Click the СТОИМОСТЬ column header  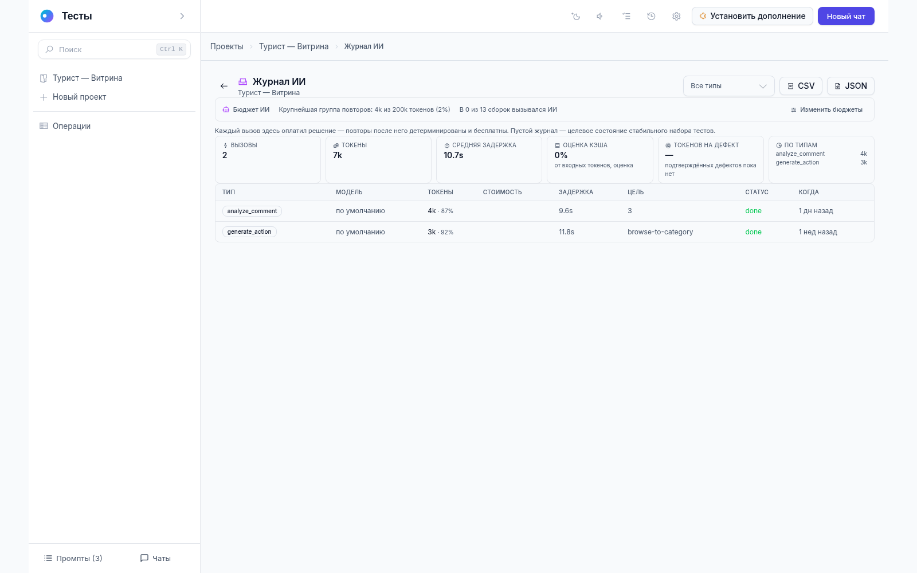click(x=502, y=193)
